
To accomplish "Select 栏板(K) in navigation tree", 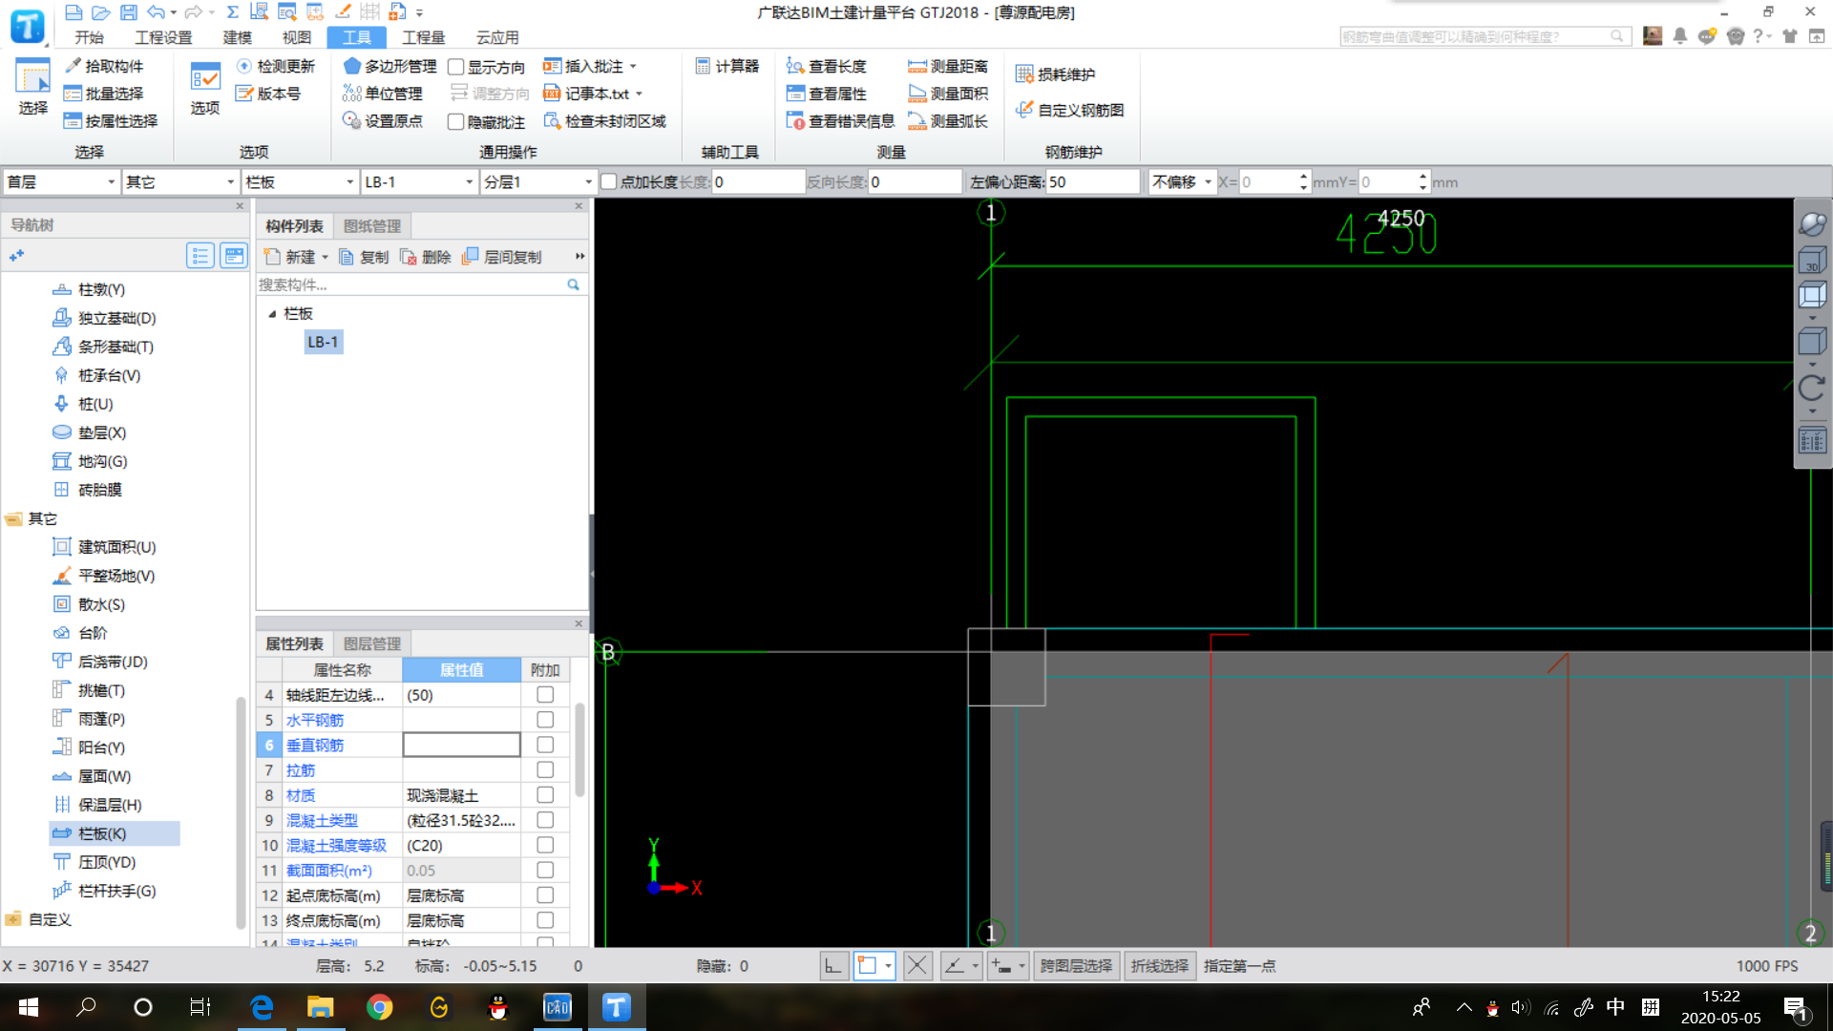I will click(x=115, y=833).
